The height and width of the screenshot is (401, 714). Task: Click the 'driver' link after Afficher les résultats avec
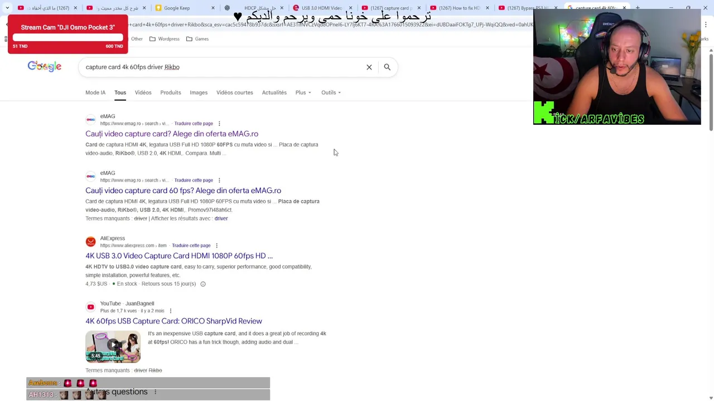pyautogui.click(x=221, y=218)
